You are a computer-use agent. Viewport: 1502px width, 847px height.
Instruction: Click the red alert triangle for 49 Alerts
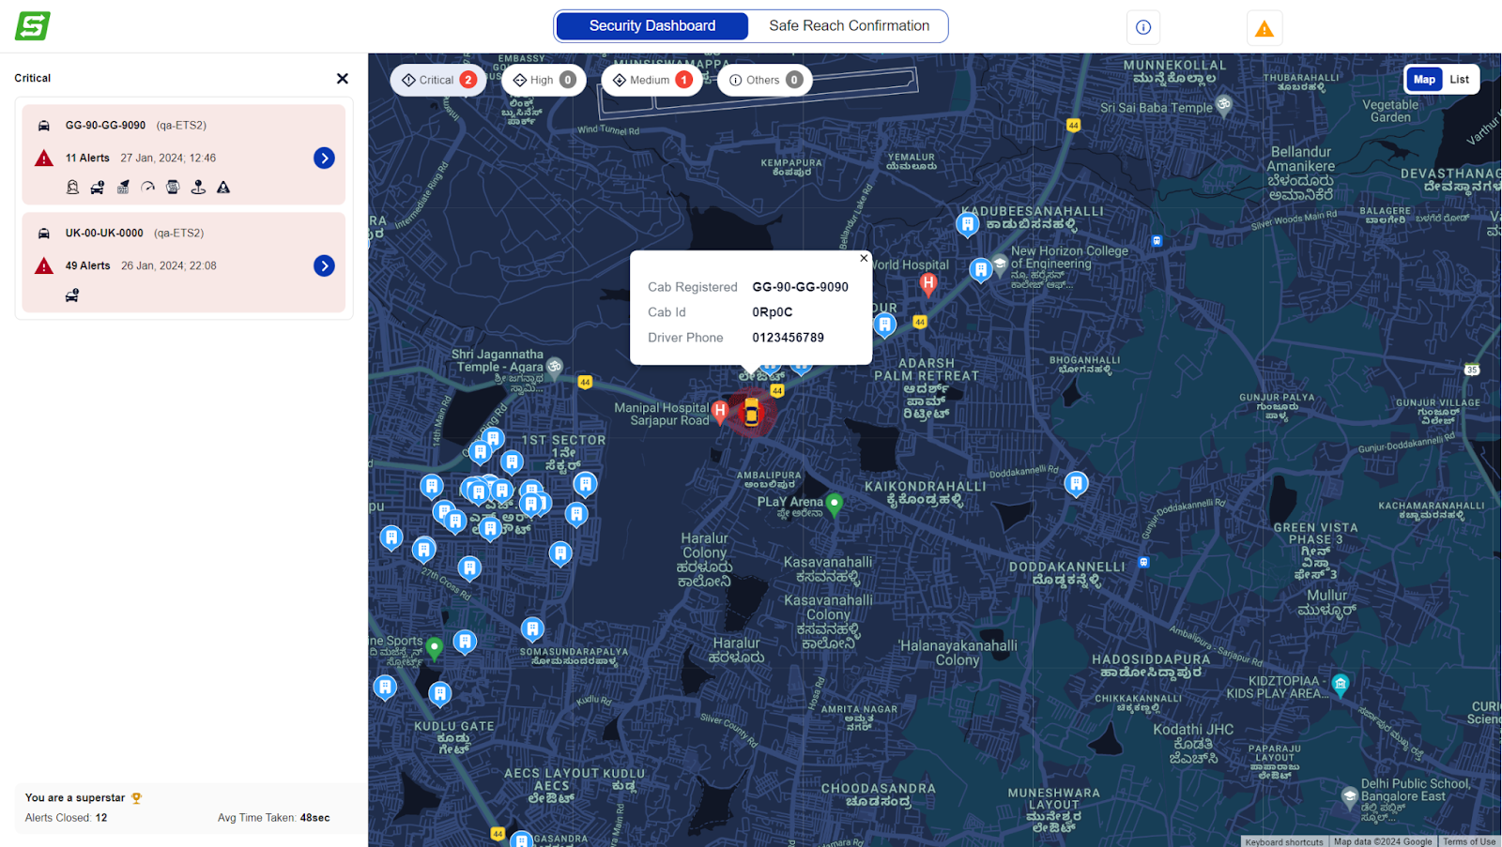pyautogui.click(x=44, y=266)
